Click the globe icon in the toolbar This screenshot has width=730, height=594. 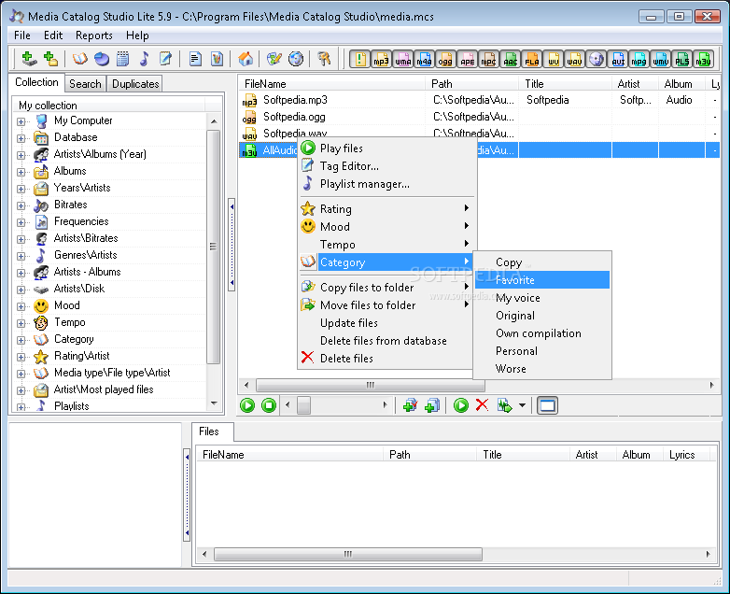[x=296, y=59]
